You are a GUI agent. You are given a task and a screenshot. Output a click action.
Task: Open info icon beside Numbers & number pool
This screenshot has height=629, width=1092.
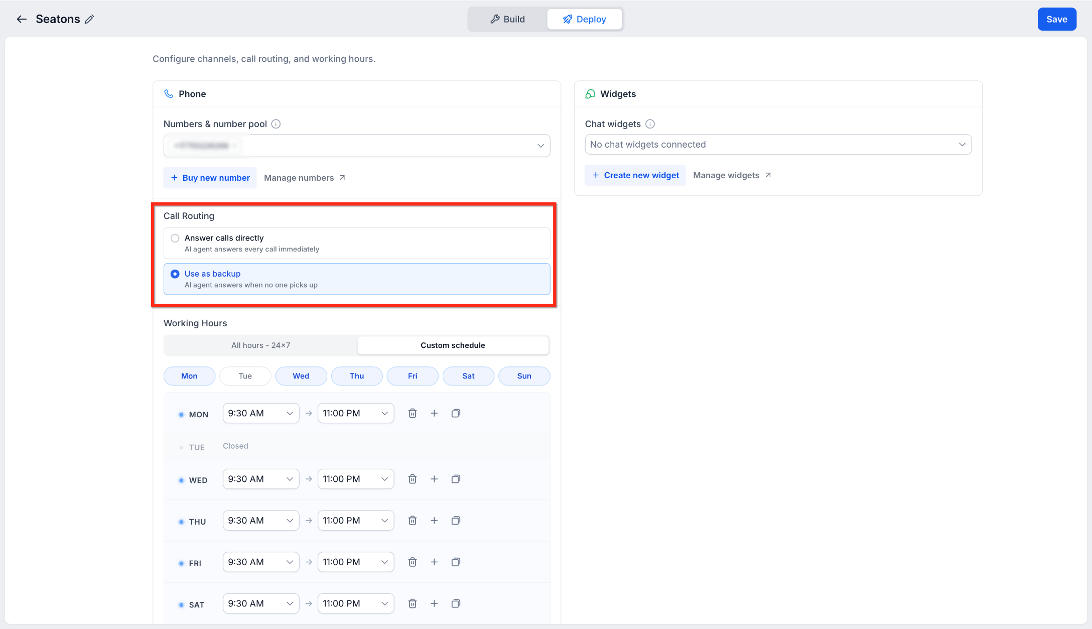coord(276,124)
